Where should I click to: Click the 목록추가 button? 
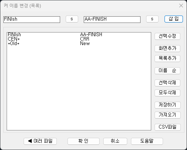coord(167,58)
